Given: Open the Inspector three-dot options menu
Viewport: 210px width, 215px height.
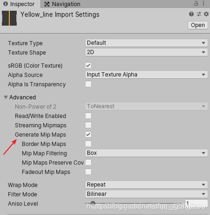Looking at the screenshot, I should pos(203,3).
